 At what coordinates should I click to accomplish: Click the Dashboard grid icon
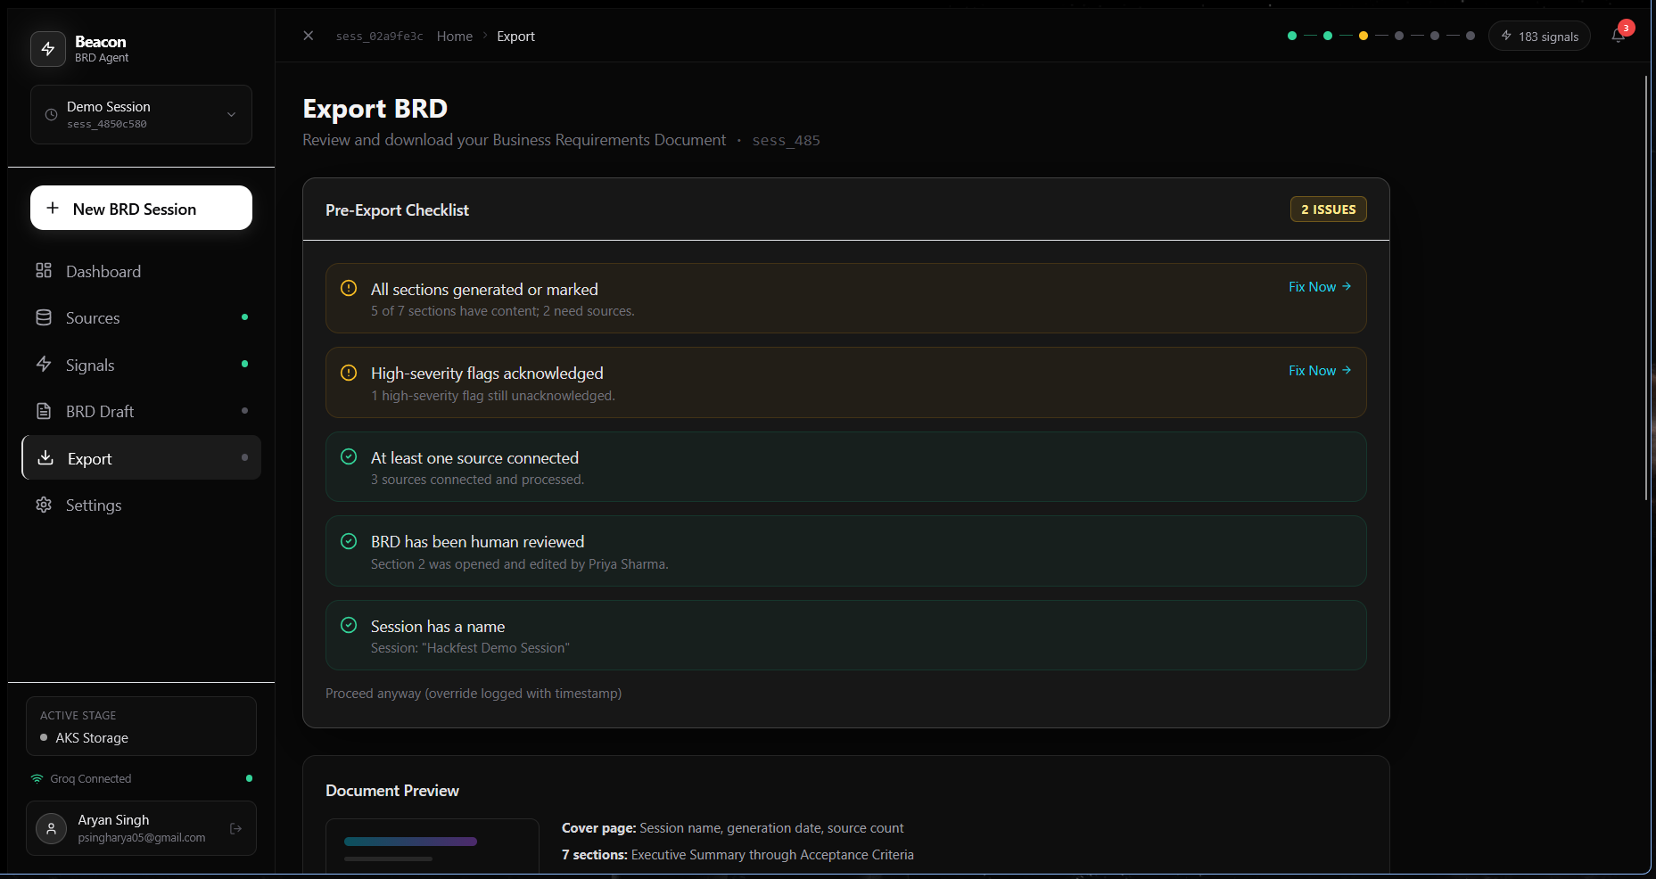(x=44, y=271)
